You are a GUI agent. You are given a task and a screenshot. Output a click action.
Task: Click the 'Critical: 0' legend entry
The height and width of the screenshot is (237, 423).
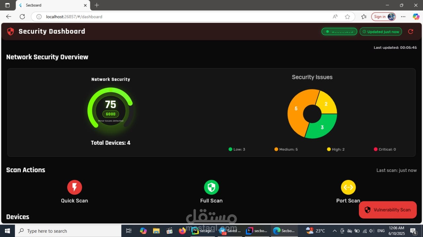[x=385, y=149]
